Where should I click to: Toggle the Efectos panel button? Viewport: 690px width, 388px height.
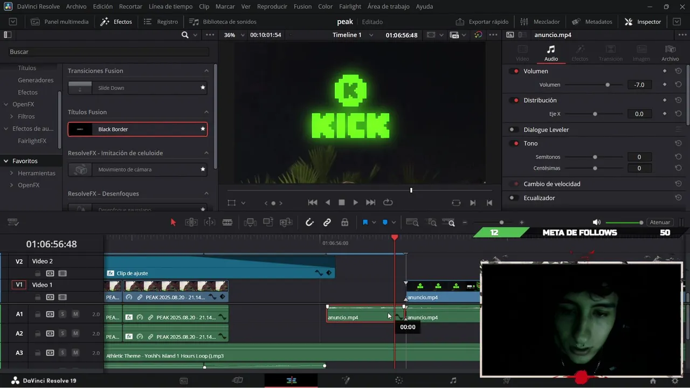[116, 22]
